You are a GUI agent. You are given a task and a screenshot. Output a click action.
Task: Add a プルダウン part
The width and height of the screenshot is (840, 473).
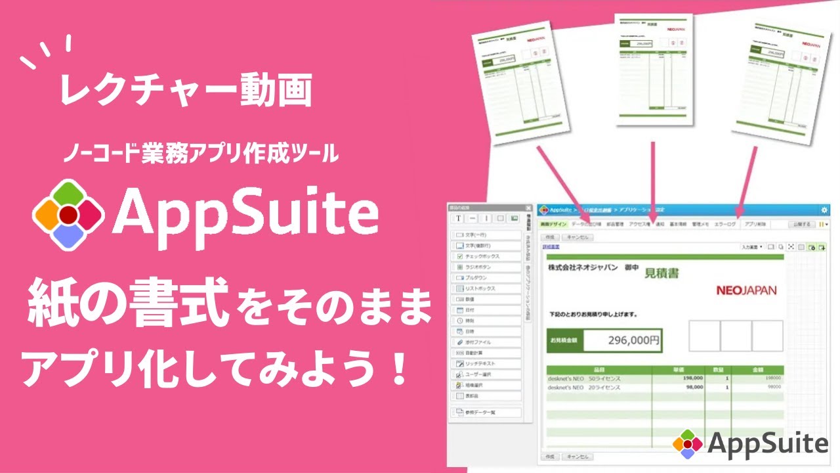(x=486, y=278)
